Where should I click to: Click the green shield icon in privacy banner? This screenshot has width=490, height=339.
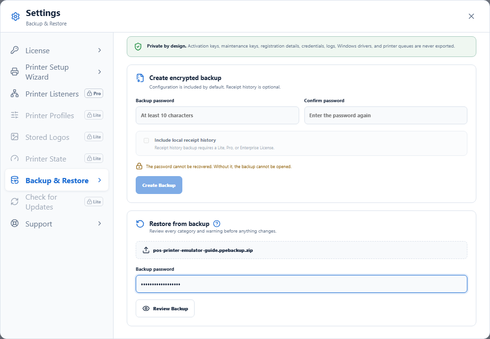click(138, 47)
